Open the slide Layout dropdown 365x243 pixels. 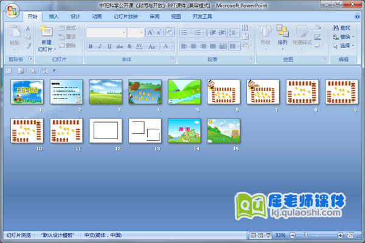pos(69,28)
